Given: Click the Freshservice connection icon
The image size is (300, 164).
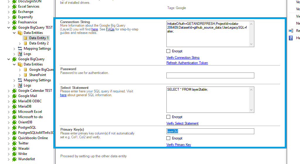Looking at the screenshot, I should click(14, 22).
